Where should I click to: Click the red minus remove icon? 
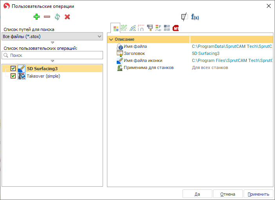(47, 17)
